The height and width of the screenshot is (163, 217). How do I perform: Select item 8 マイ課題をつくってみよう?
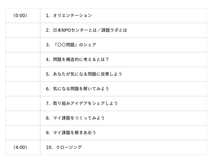(x=75, y=118)
